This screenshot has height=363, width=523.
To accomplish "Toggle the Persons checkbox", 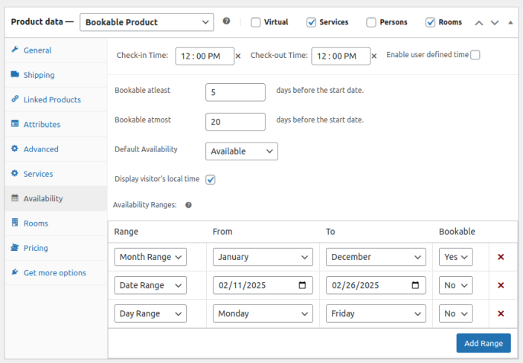I will pyautogui.click(x=371, y=22).
